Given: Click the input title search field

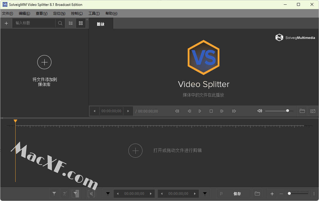Looking at the screenshot, I should point(34,23).
